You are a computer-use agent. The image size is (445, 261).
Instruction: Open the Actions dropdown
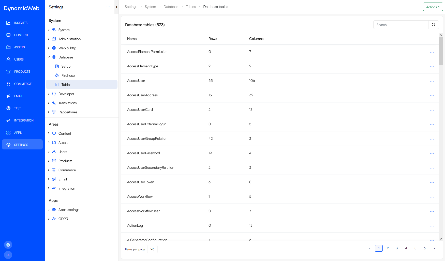click(433, 7)
